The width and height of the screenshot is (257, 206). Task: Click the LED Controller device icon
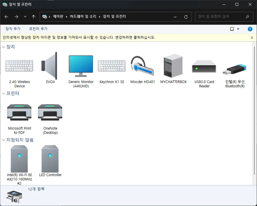point(50,159)
